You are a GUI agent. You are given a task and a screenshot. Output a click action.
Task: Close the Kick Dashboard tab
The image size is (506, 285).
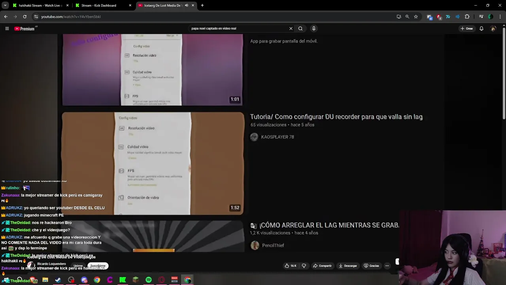pos(130,6)
